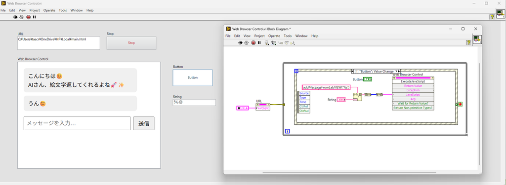Click the first conversion node after Format String

pyautogui.click(x=367, y=95)
